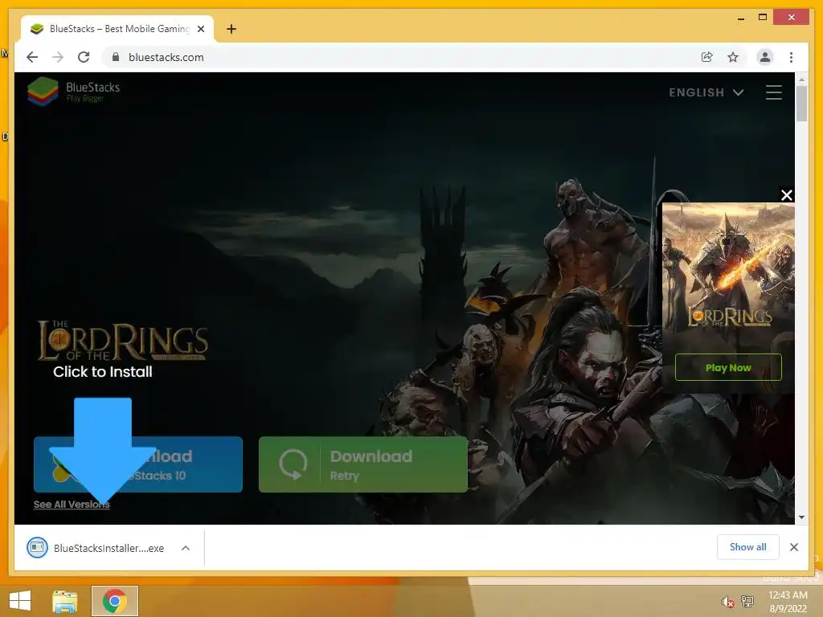Click the green Download Retry button
823x617 pixels.
coord(362,464)
